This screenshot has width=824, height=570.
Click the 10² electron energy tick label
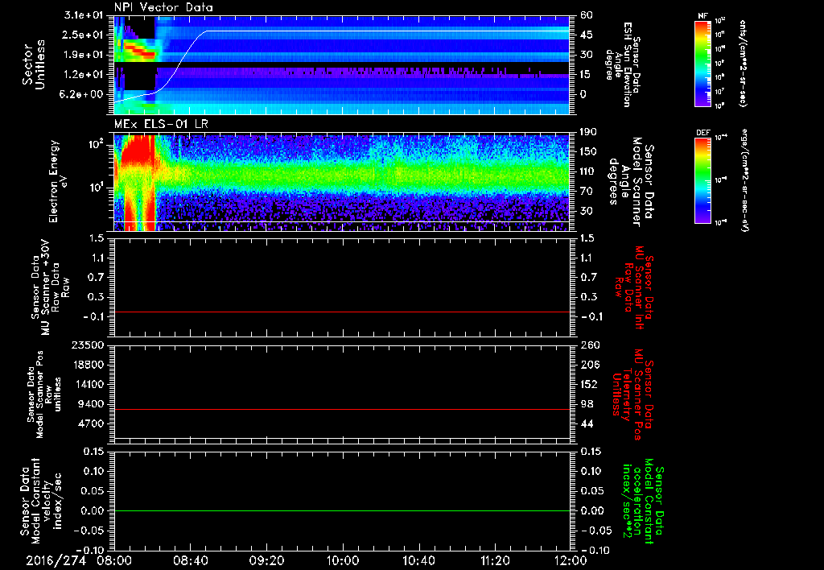click(97, 144)
